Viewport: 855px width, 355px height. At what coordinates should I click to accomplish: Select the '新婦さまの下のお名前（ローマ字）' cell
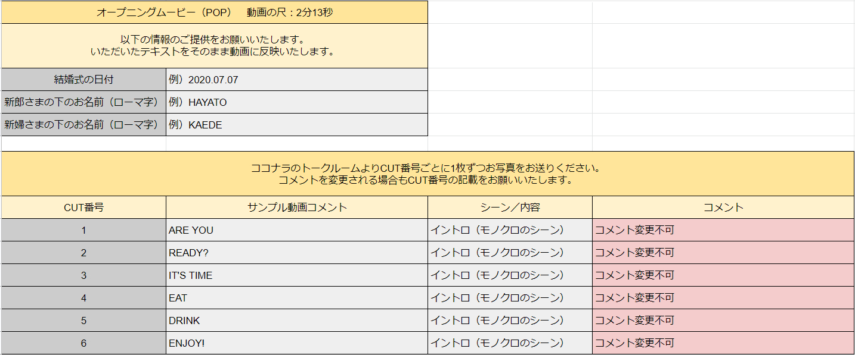(x=83, y=125)
